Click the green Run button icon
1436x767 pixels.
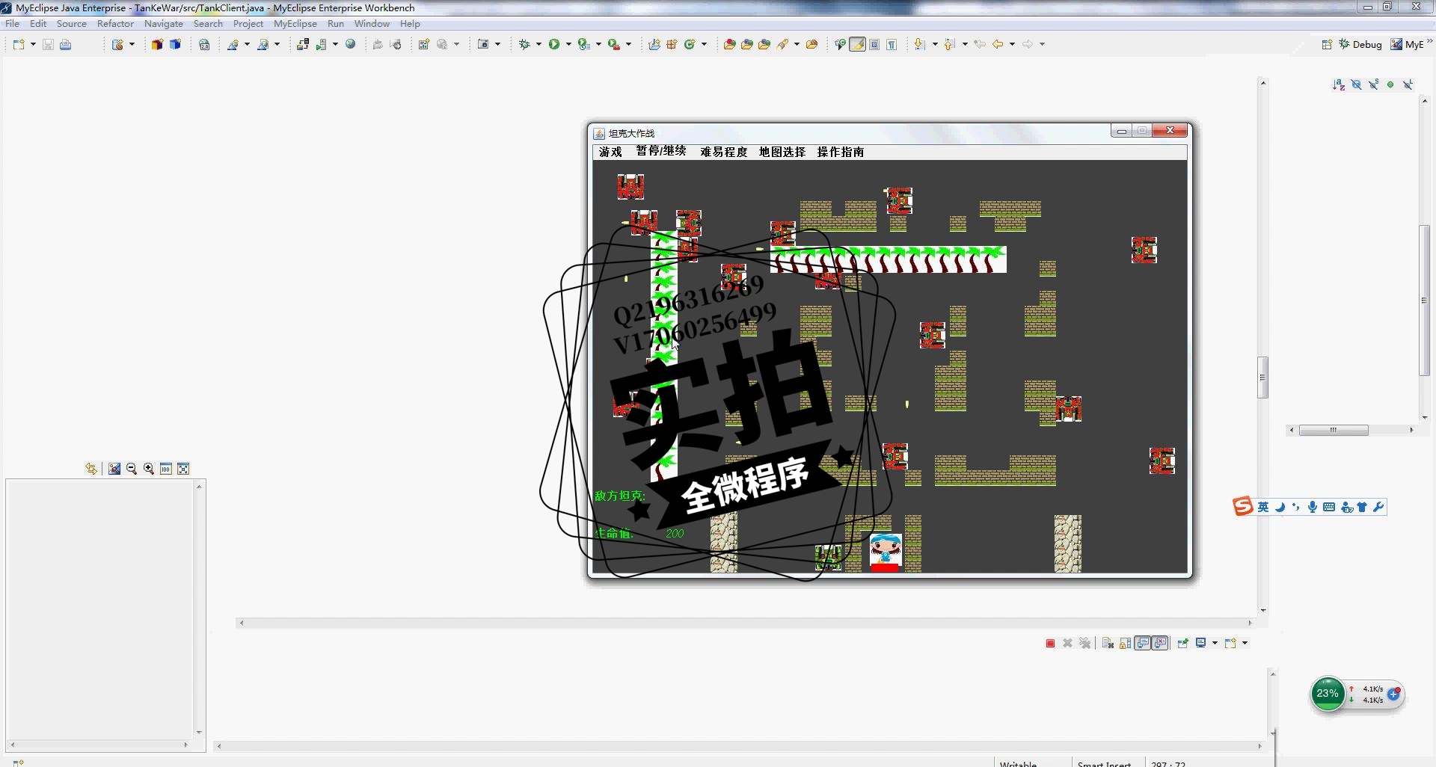pos(554,44)
